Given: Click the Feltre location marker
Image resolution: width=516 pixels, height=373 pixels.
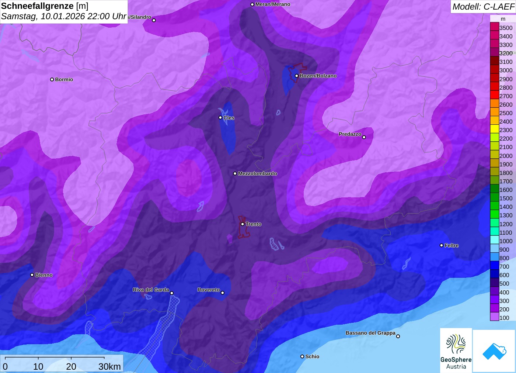Looking at the screenshot, I should pos(442,245).
